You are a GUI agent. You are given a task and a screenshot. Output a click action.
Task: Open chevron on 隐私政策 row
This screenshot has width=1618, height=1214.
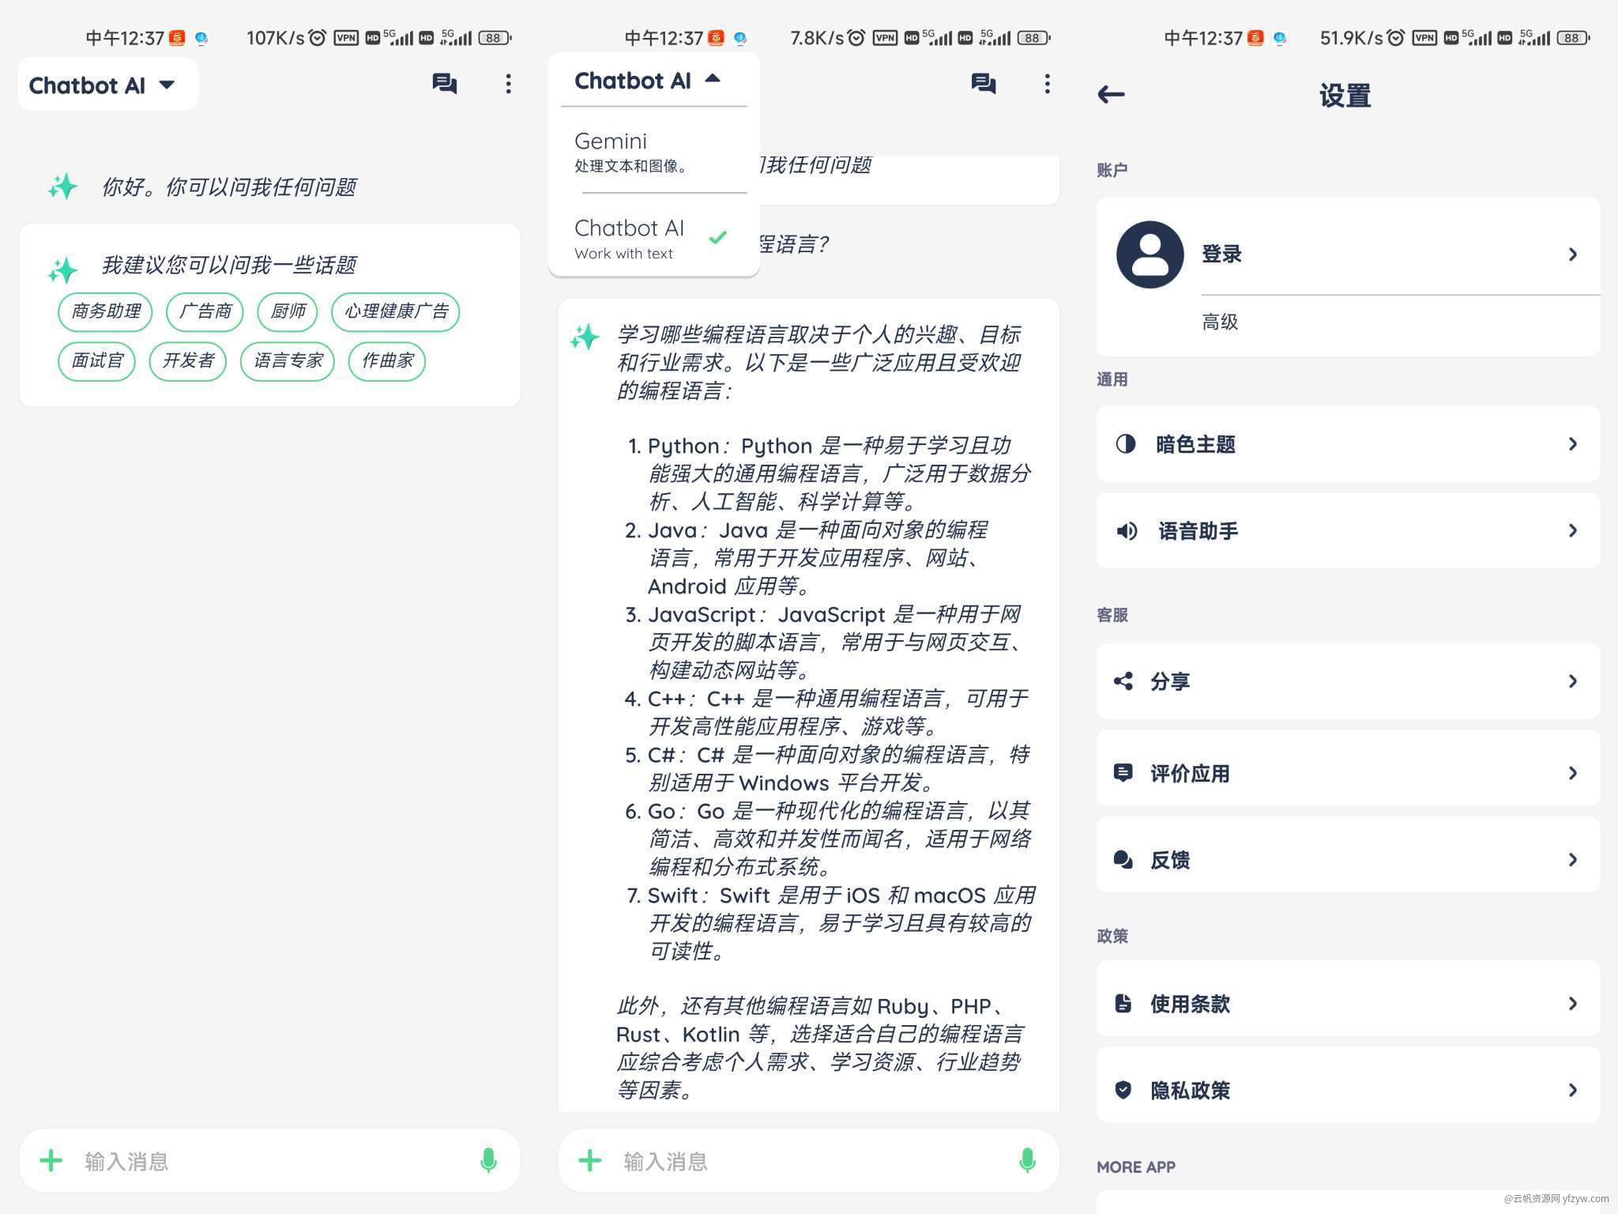[x=1572, y=1090]
